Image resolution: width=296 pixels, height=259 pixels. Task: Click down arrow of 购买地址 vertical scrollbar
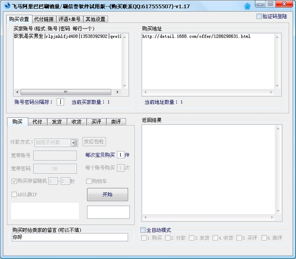[277, 86]
